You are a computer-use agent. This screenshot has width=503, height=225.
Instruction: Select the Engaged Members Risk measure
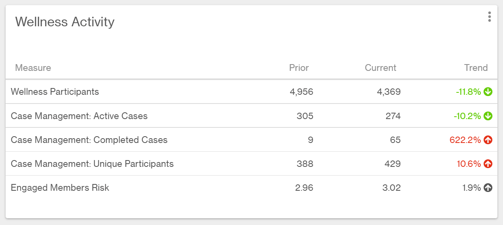(x=60, y=188)
